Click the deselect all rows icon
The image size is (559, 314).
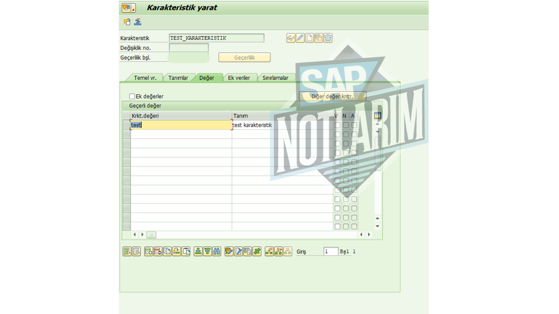(x=137, y=251)
